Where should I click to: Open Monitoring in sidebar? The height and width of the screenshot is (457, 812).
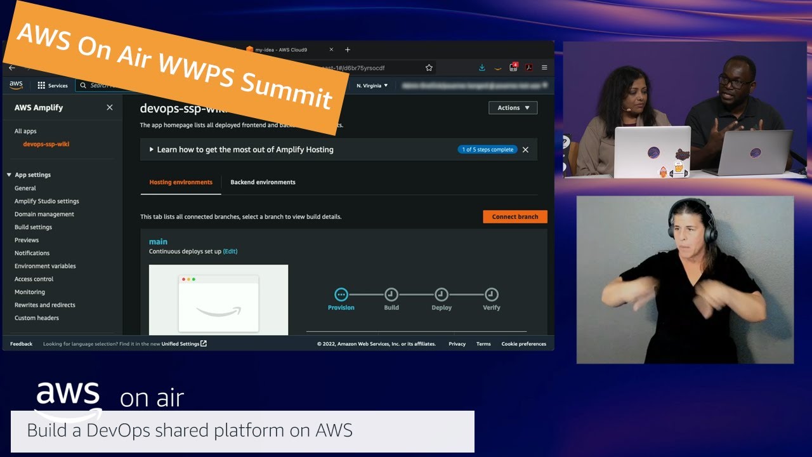click(30, 293)
